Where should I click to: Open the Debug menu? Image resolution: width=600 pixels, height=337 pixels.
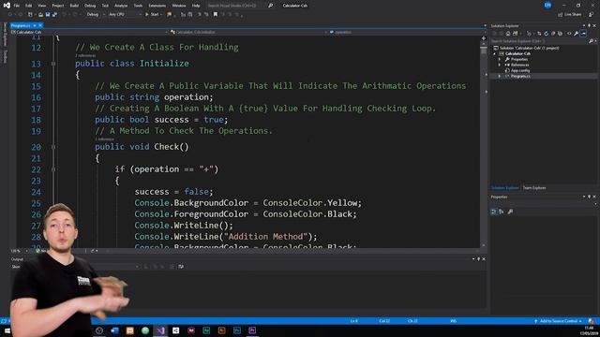[90, 6]
